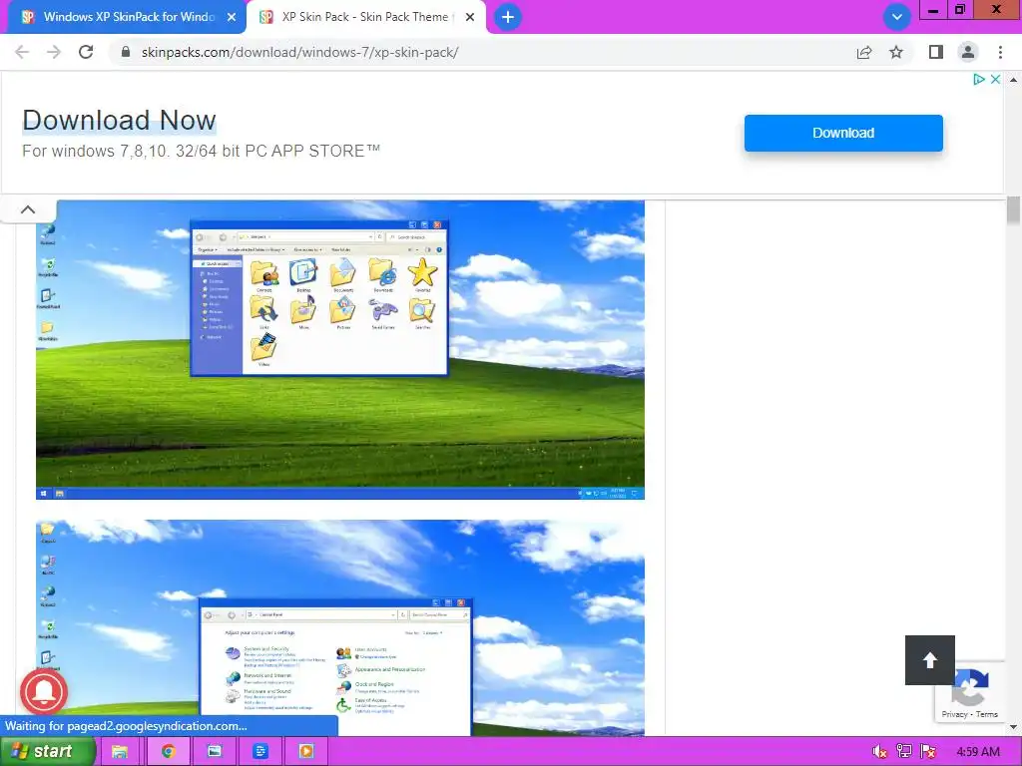Bookmark this page with the star
Screen dimensions: 1022x766
896,52
